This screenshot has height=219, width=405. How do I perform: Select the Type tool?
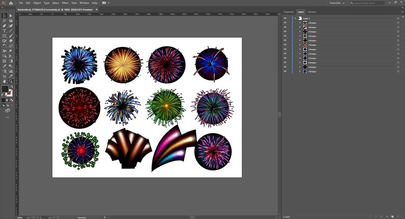[4, 31]
